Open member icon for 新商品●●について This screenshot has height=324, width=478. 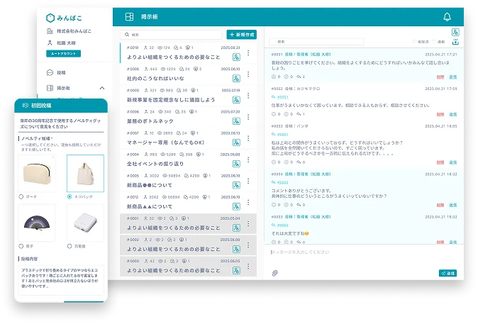point(236,185)
